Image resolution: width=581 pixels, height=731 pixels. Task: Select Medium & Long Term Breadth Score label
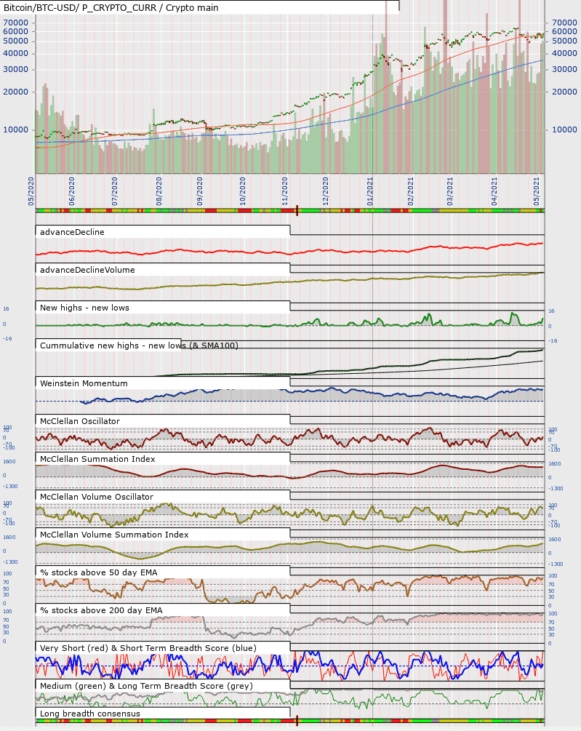click(x=146, y=686)
